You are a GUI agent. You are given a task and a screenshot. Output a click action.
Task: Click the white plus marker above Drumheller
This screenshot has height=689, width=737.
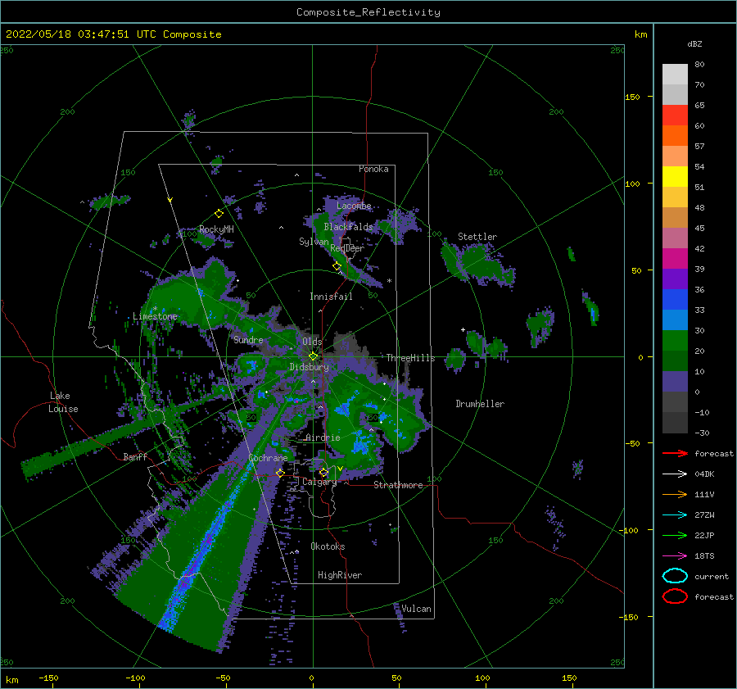(463, 329)
